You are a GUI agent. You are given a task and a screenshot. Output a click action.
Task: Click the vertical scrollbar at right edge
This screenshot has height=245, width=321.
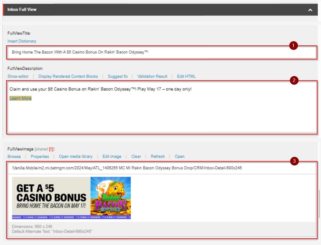click(319, 204)
